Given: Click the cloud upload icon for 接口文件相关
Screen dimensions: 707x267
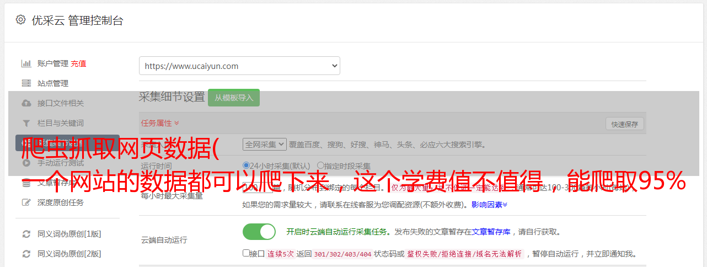Looking at the screenshot, I should point(26,103).
